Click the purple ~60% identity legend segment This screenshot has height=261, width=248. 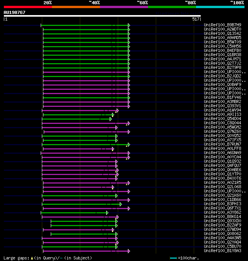(124, 7)
